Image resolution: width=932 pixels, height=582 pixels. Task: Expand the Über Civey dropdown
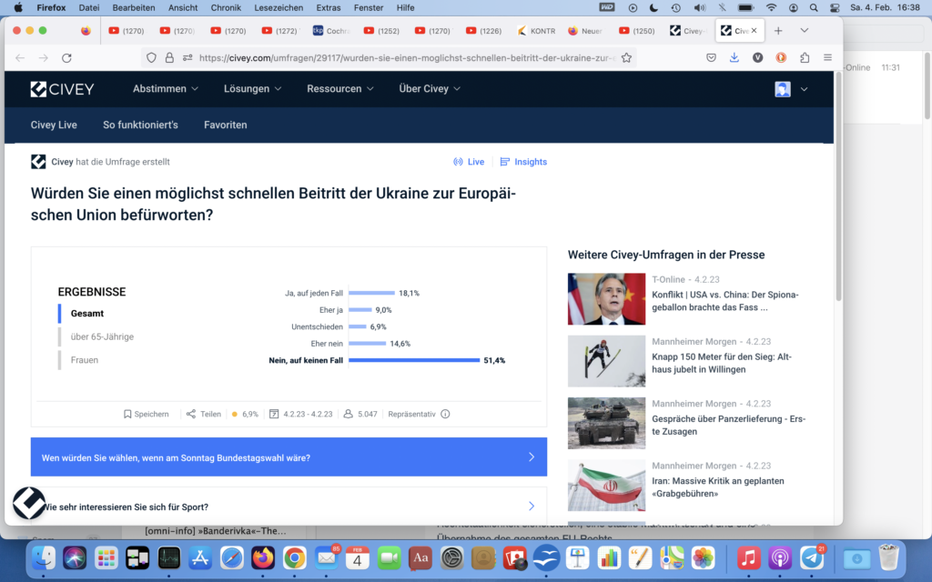pyautogui.click(x=430, y=89)
